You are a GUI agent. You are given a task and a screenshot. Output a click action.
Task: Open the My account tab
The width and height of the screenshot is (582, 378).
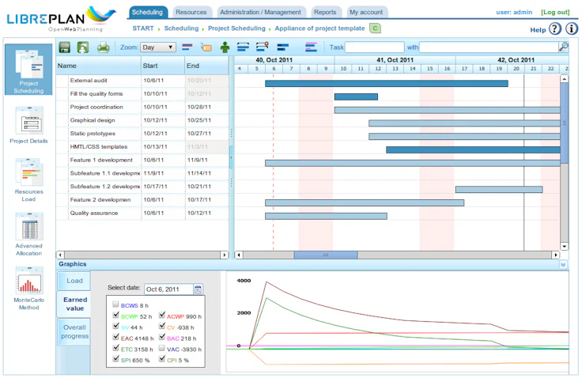click(x=366, y=12)
